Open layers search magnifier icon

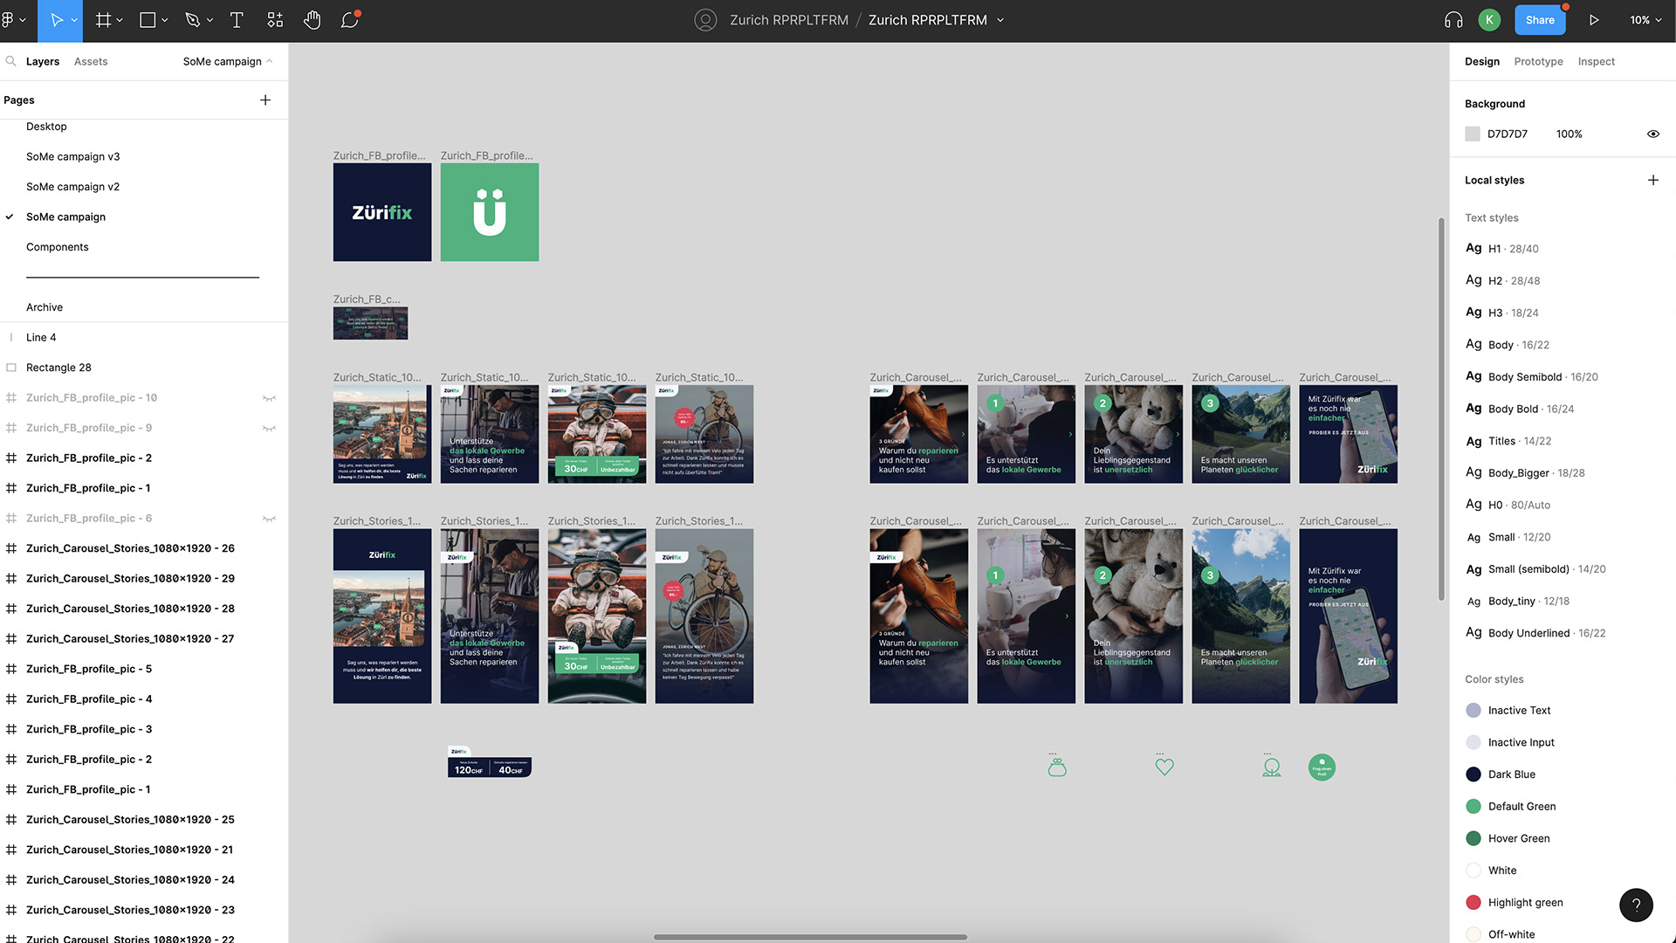point(10,61)
